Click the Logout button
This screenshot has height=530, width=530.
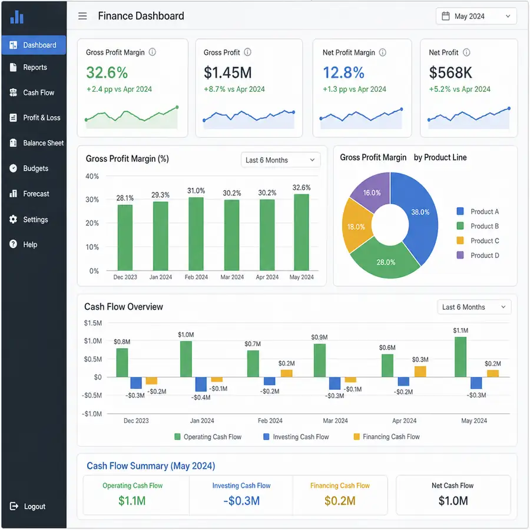click(x=28, y=506)
